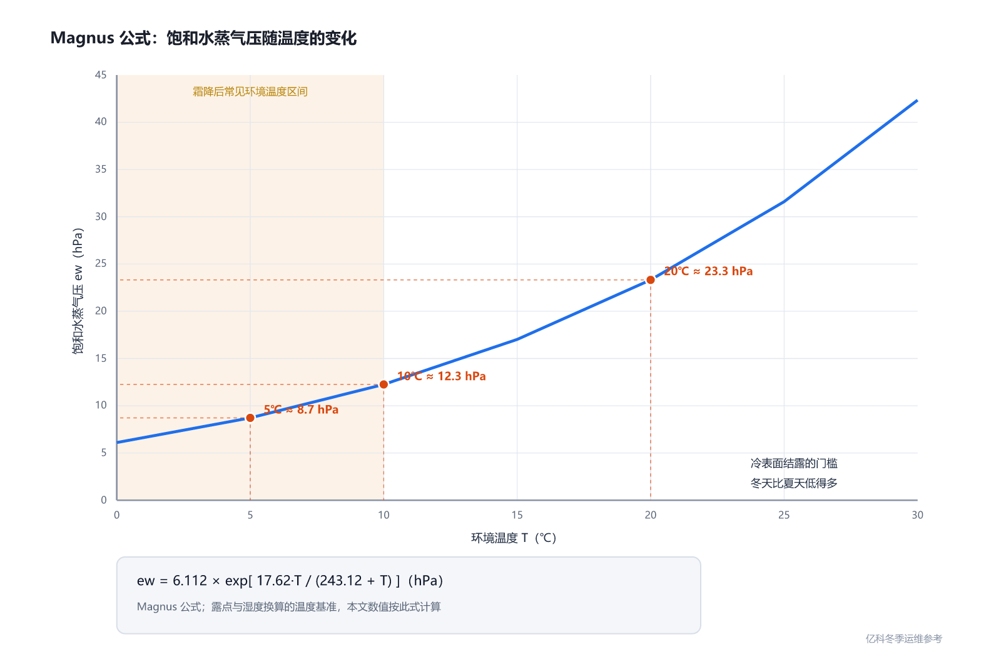The image size is (1001, 667).
Task: Click the shaded region label 霜降后常见环境温度区间
Action: [250, 91]
